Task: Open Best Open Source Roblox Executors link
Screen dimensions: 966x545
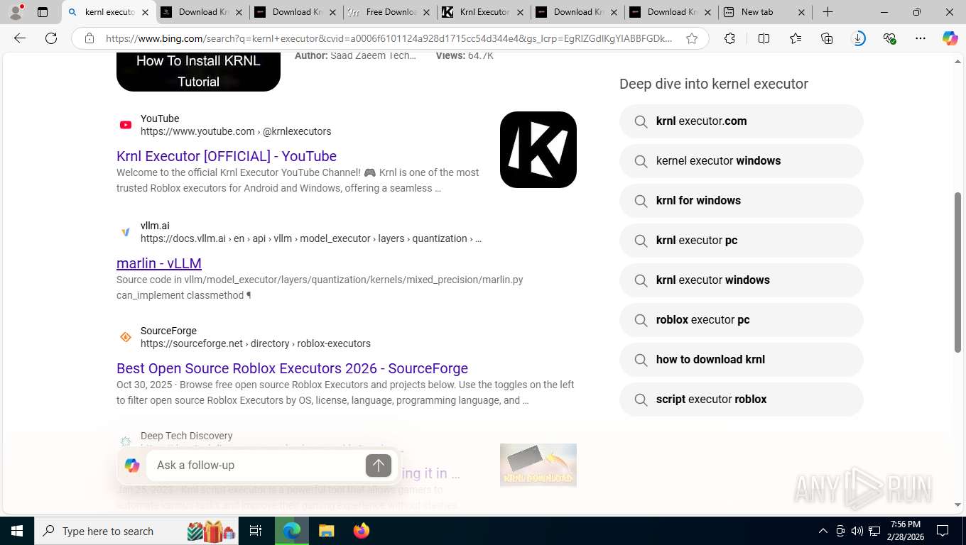Action: [292, 368]
